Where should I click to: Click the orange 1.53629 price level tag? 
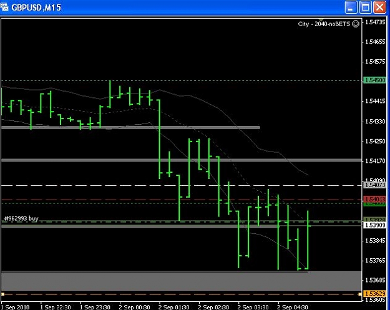(x=374, y=294)
